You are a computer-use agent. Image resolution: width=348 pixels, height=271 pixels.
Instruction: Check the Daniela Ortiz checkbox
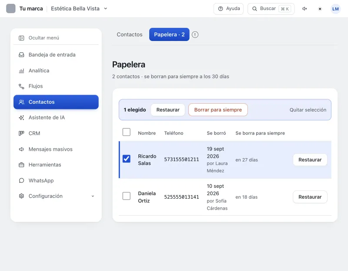[127, 196]
